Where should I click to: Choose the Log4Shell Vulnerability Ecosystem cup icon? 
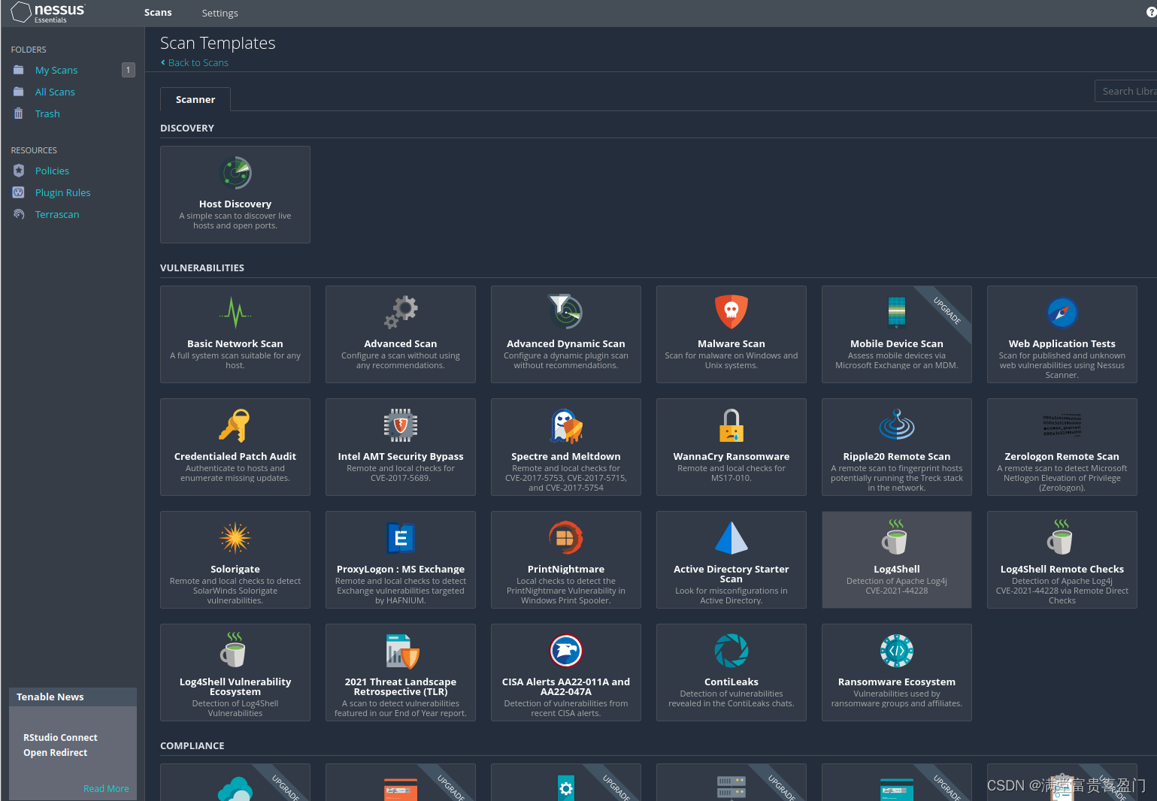234,649
